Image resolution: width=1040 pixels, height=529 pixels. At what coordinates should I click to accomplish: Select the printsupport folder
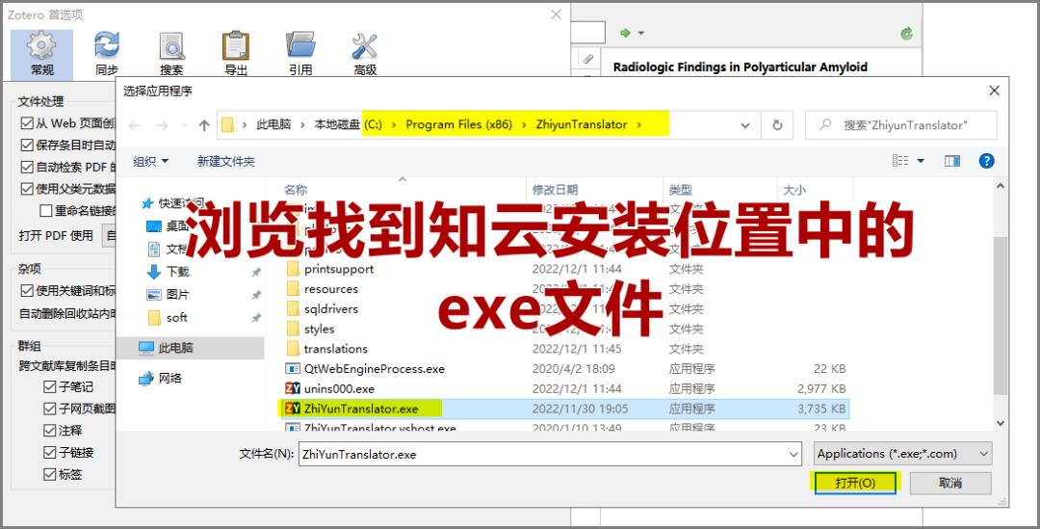pyautogui.click(x=338, y=269)
